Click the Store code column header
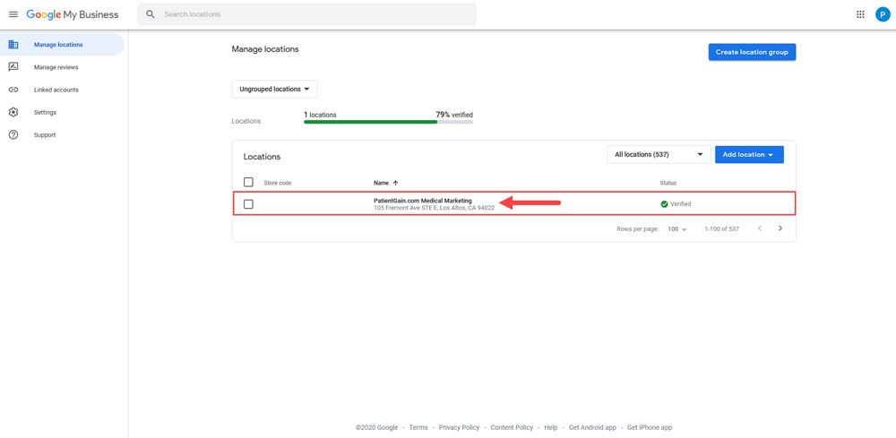Viewport: 896px width, 438px height. coord(278,183)
